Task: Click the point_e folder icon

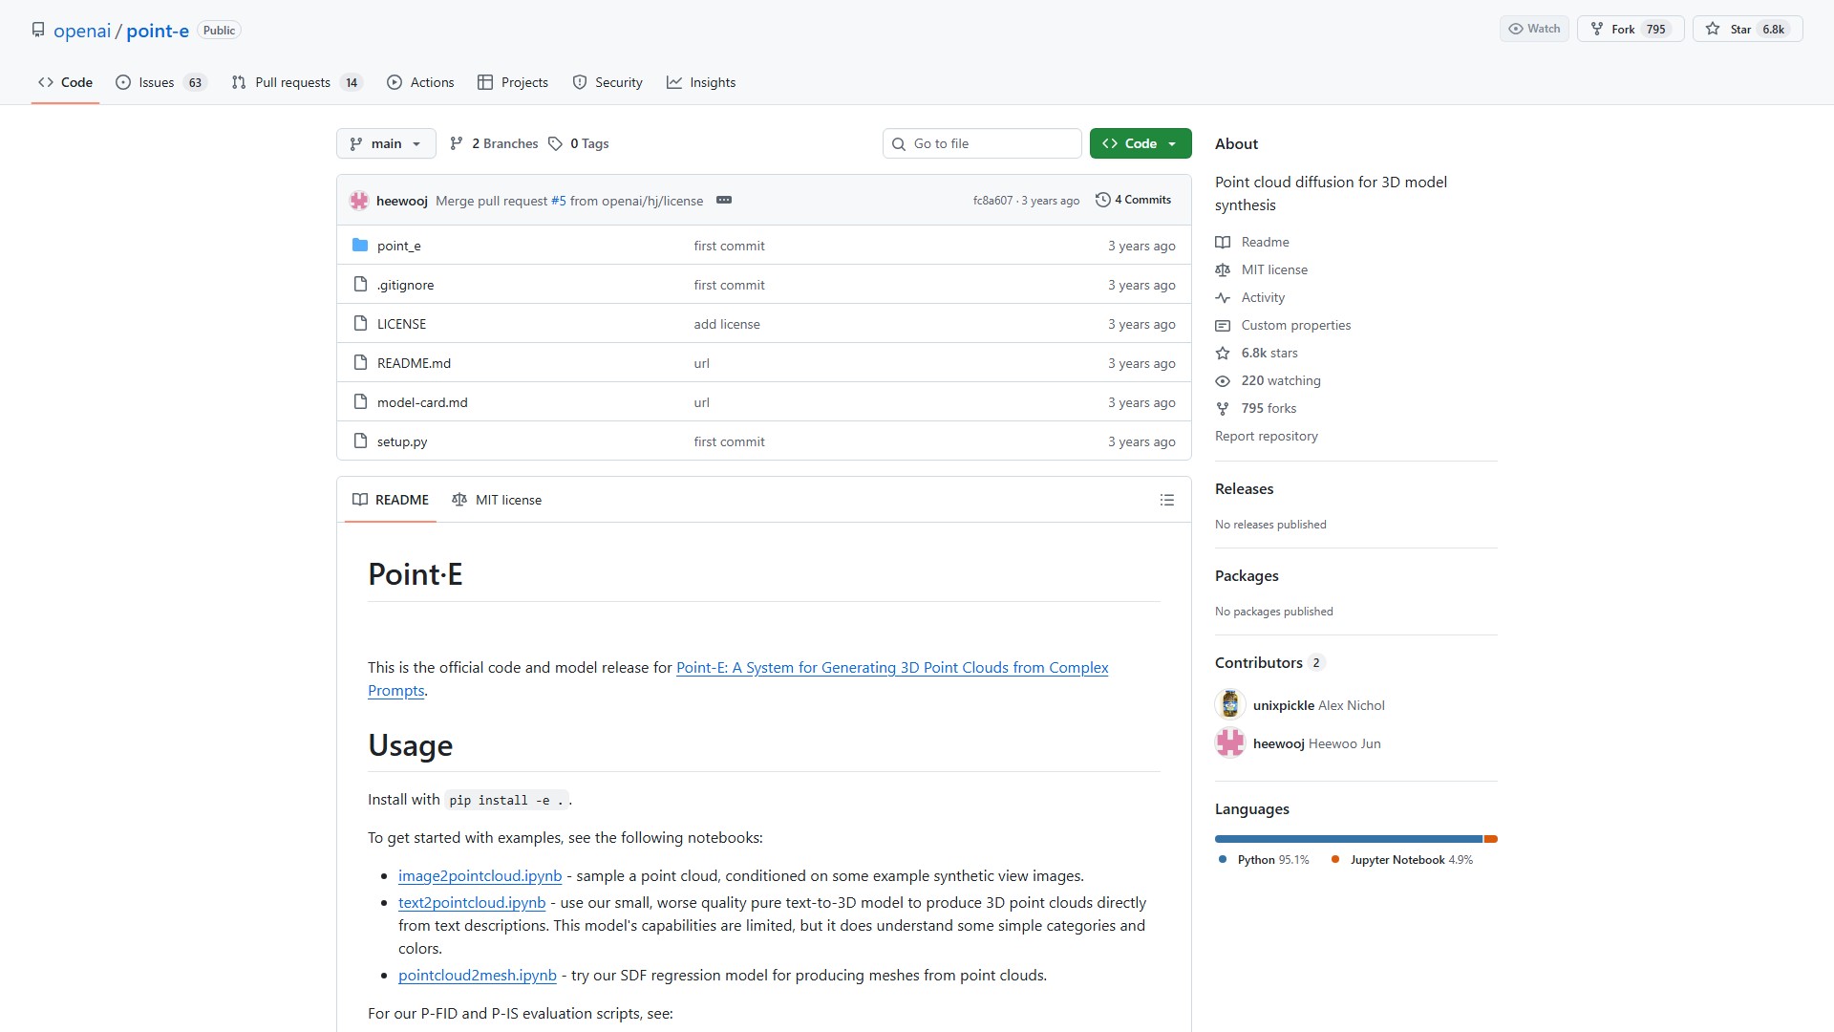Action: (360, 246)
